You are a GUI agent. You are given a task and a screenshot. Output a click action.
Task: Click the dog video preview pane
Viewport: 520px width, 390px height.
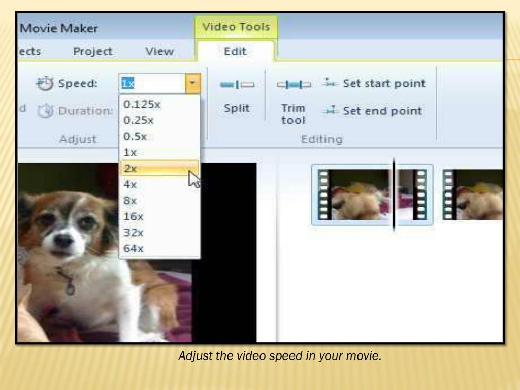[137, 252]
